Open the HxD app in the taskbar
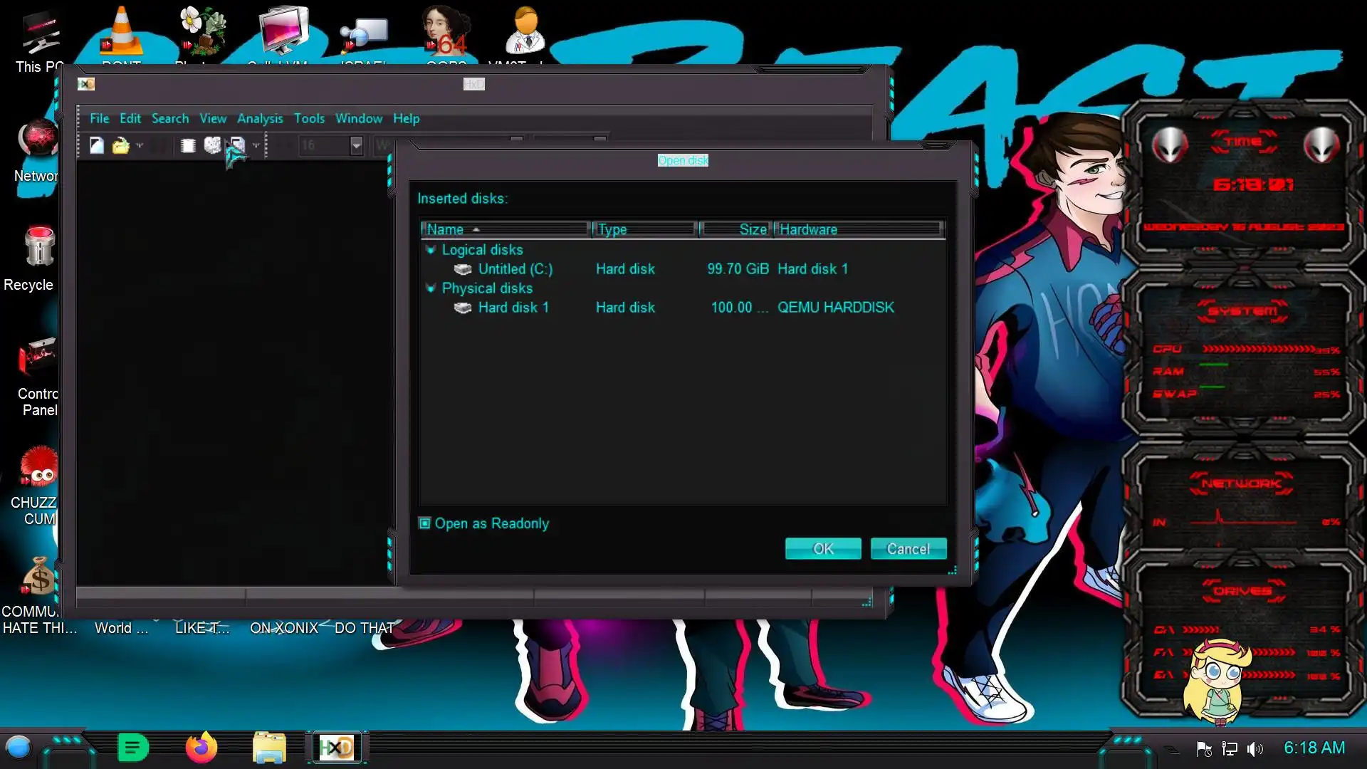Viewport: 1367px width, 769px height. 336,748
